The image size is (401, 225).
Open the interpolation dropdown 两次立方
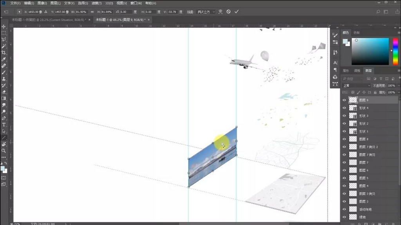(206, 12)
